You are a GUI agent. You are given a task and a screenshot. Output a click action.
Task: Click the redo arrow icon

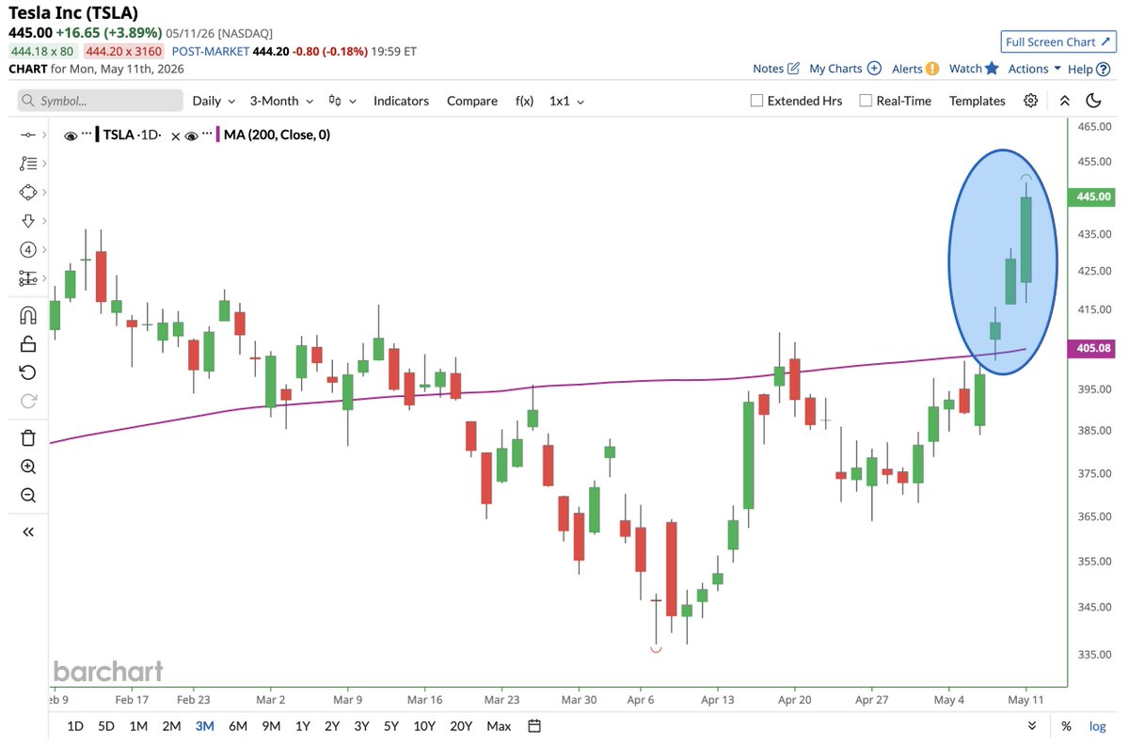[x=27, y=401]
